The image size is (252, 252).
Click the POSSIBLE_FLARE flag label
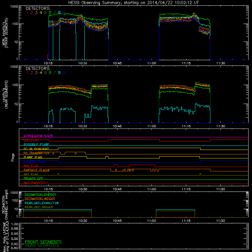pyautogui.click(x=36, y=145)
